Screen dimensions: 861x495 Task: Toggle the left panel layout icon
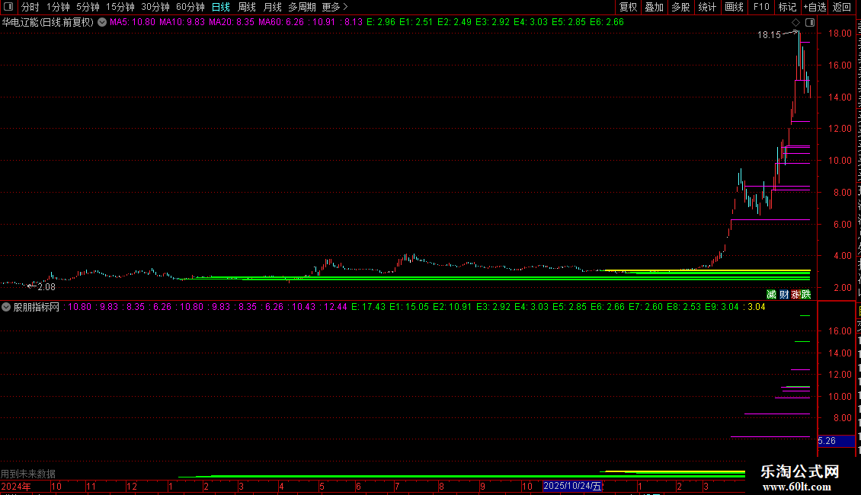(8, 7)
